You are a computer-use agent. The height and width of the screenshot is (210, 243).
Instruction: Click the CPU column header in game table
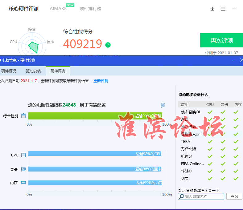[210, 105]
